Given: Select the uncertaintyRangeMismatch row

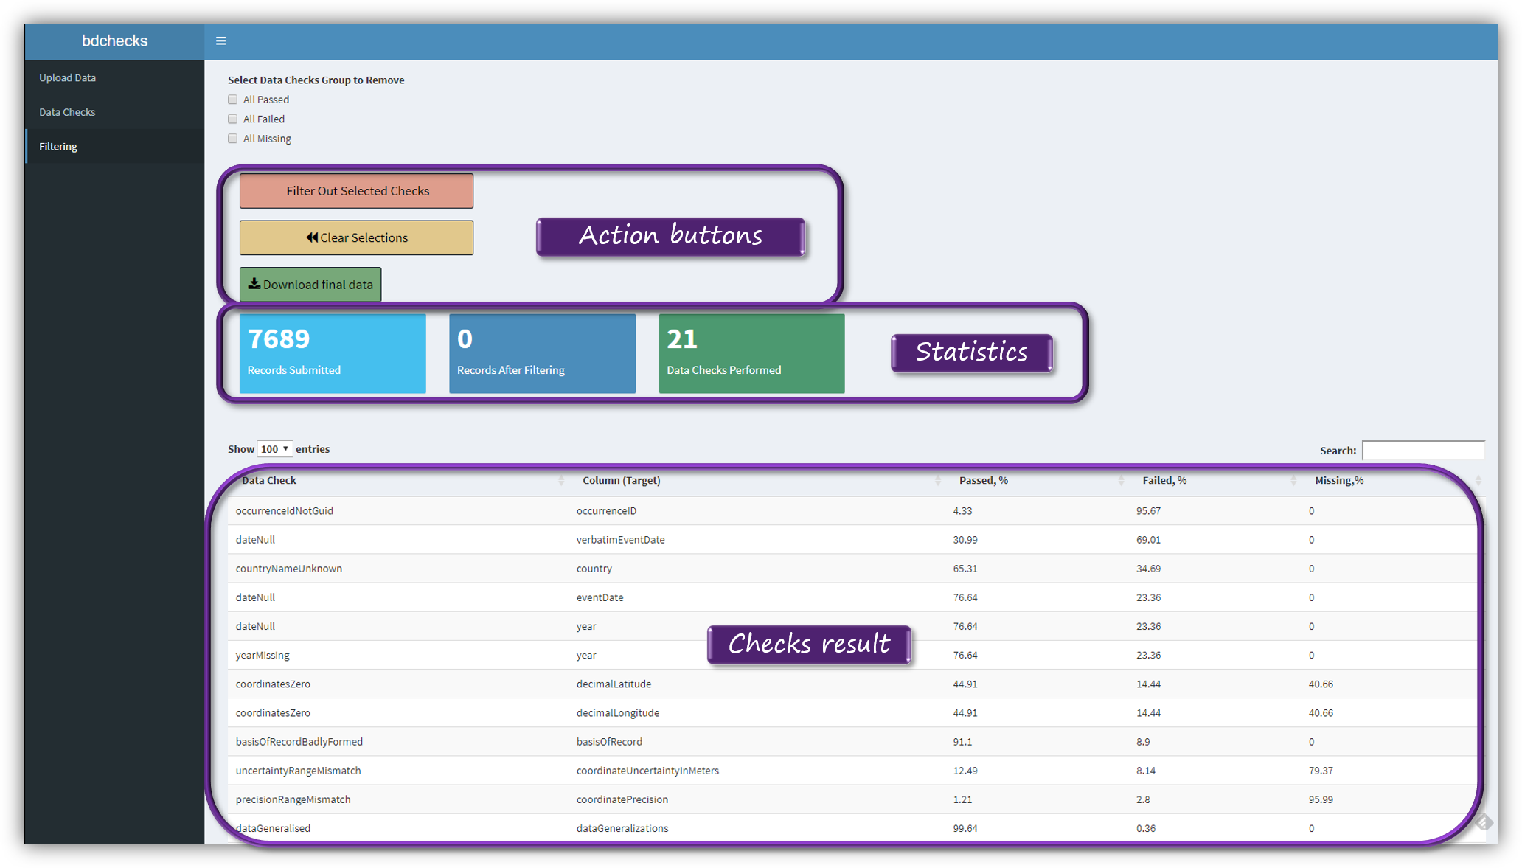Looking at the screenshot, I should click(x=855, y=771).
